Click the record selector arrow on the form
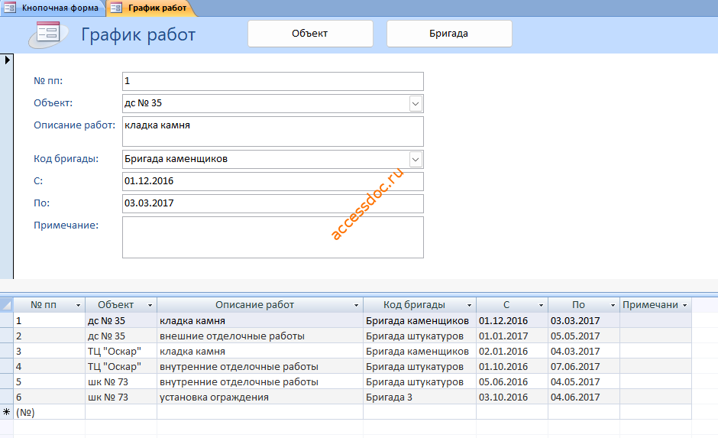Viewport: 718px width, 438px height. [x=7, y=60]
